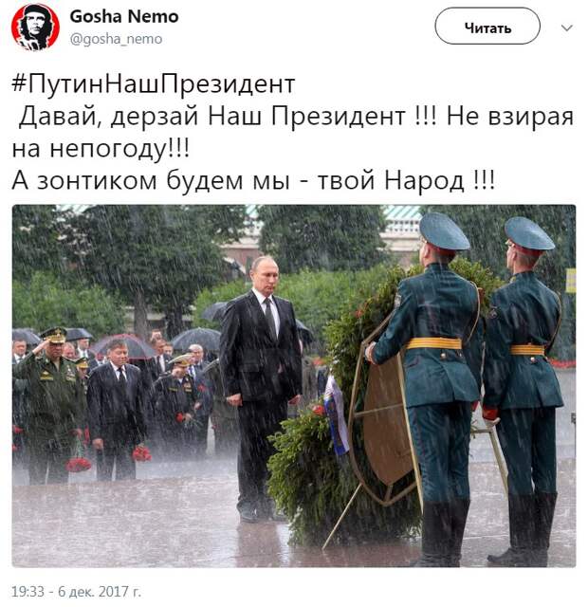Click the tricolor ribbon on the wreath

[335, 415]
